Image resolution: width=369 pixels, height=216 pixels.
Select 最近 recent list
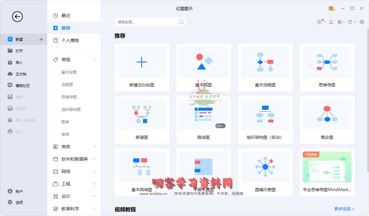pos(74,16)
